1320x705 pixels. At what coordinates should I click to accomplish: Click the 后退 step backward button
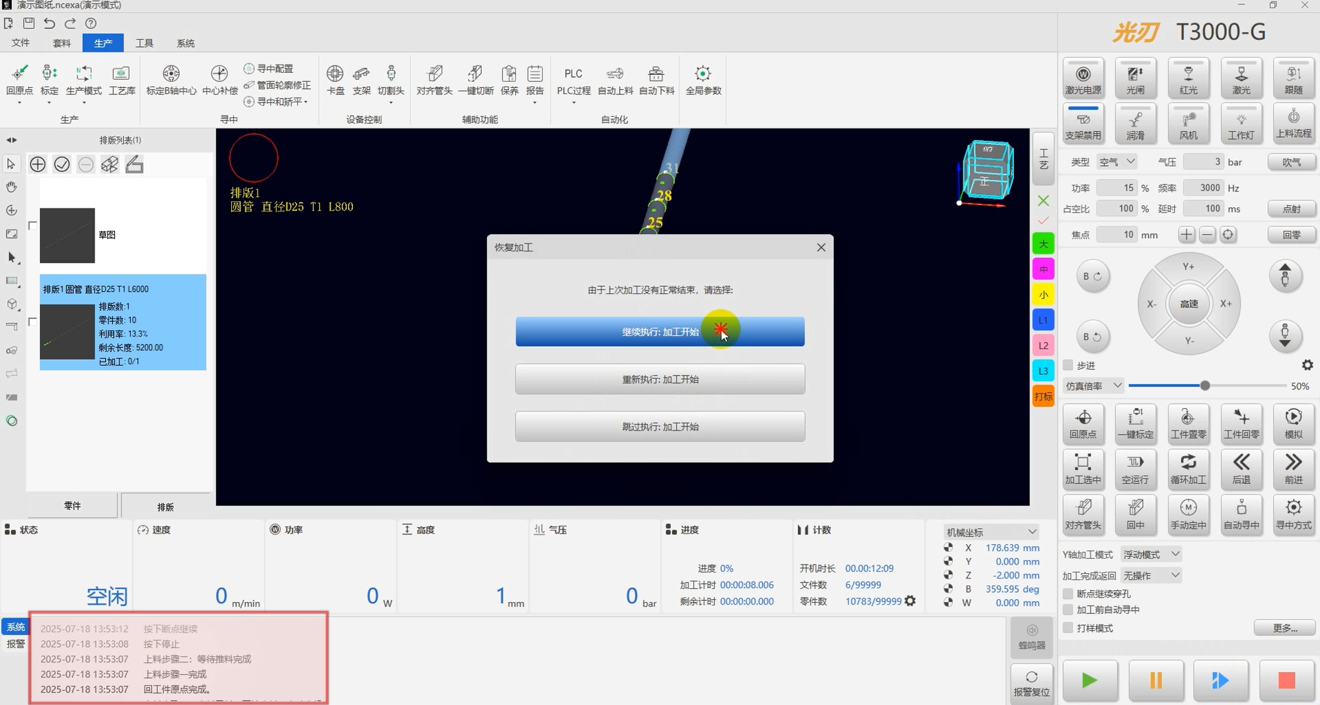point(1241,469)
